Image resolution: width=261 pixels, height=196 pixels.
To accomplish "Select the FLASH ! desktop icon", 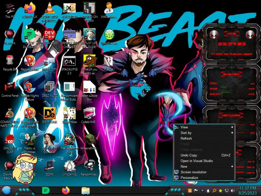I will tap(109, 63).
